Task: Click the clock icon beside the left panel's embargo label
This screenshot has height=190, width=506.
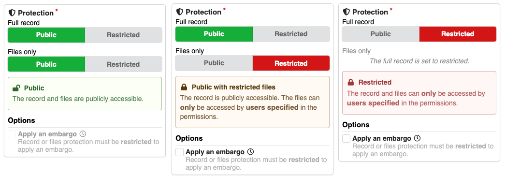Action: tap(83, 134)
